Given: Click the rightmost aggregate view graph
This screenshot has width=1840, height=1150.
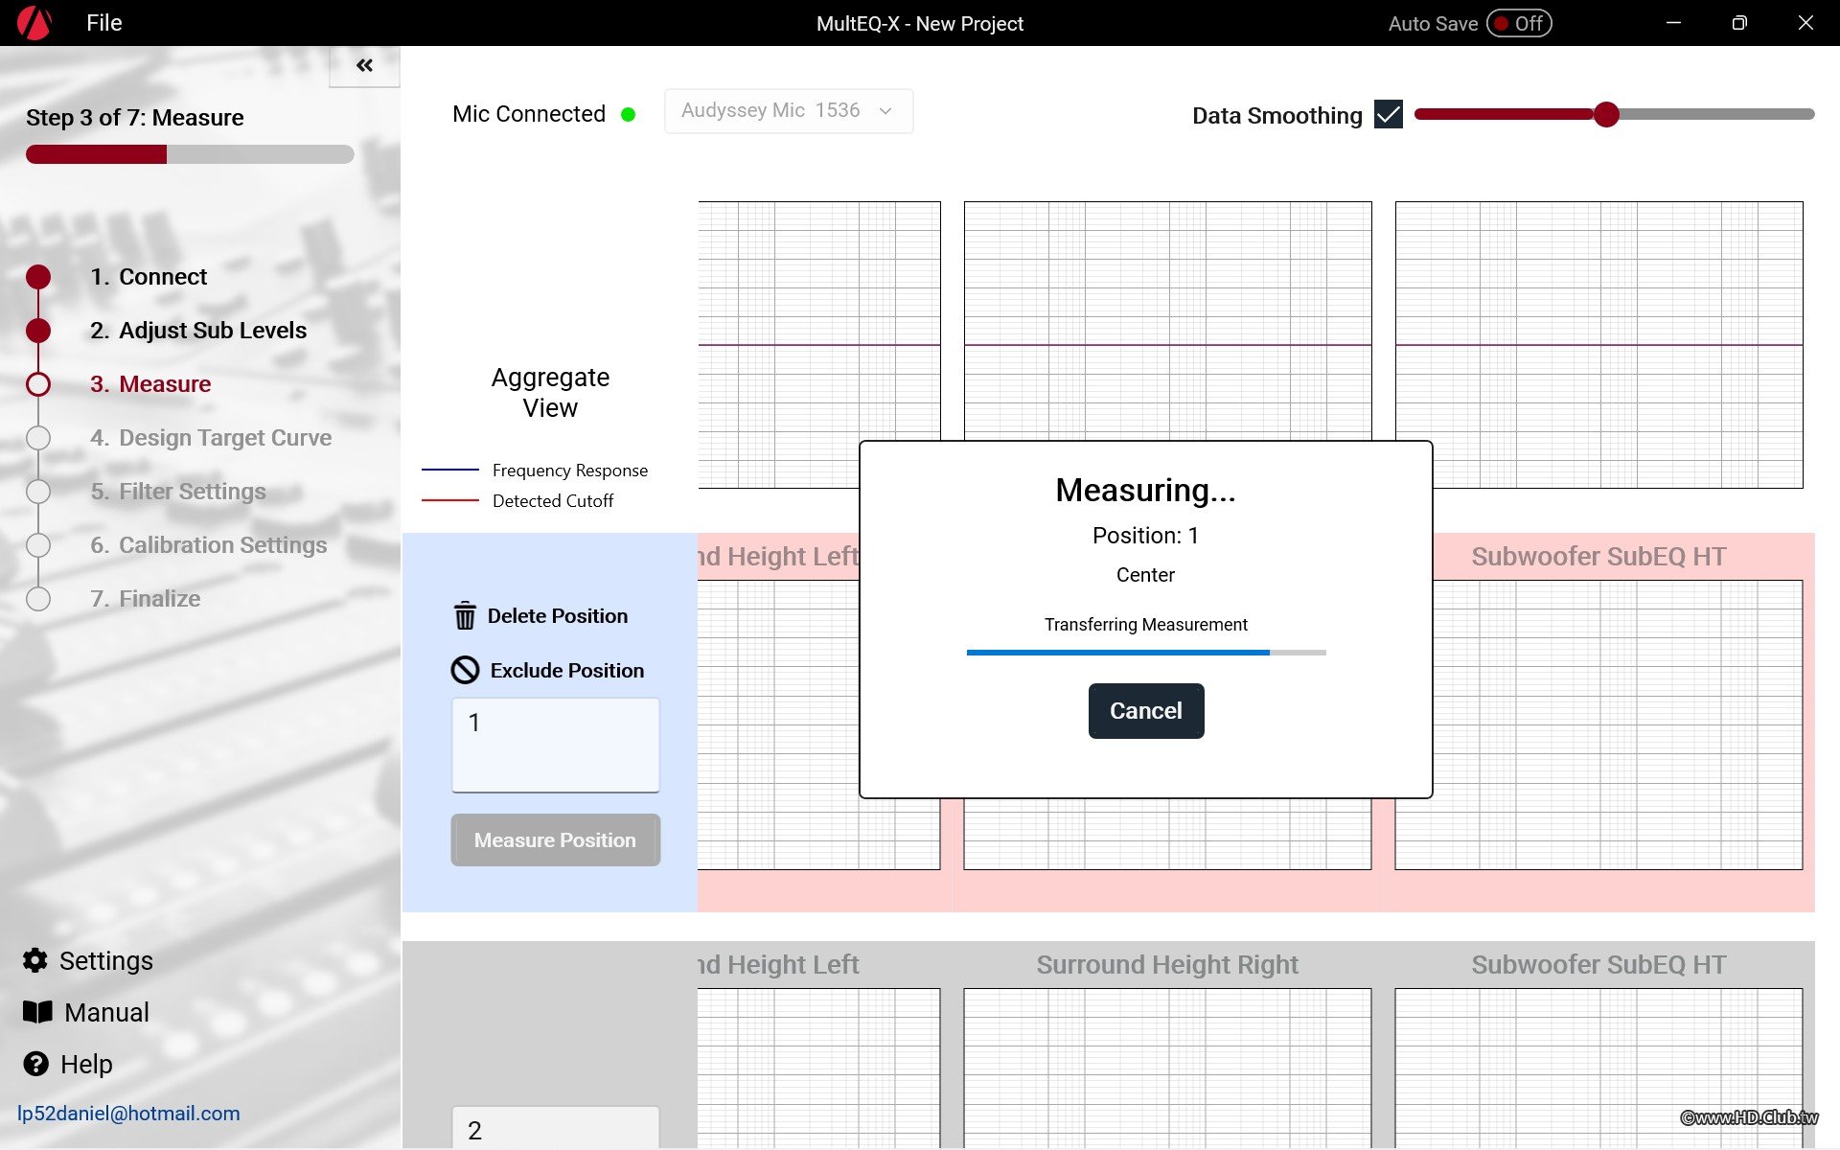Looking at the screenshot, I should (1598, 345).
